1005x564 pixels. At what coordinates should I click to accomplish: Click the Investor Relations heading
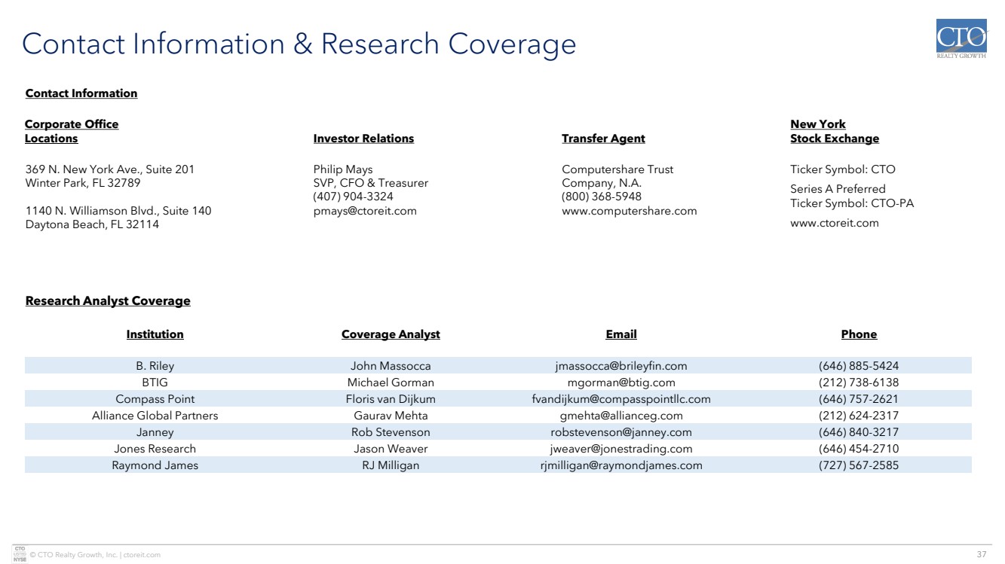pyautogui.click(x=363, y=139)
